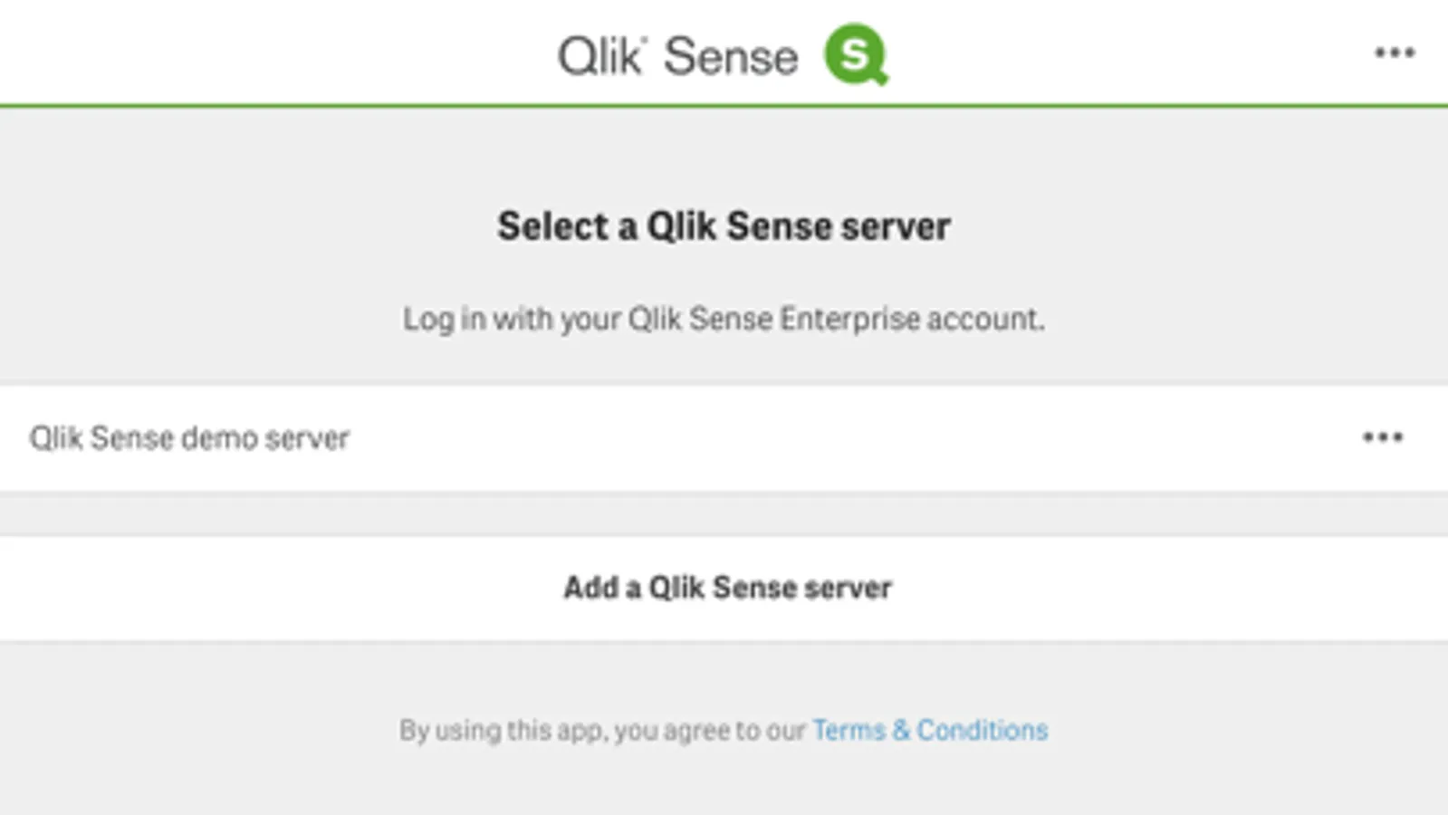Open the top-right more options menu
1448x815 pixels.
point(1394,53)
